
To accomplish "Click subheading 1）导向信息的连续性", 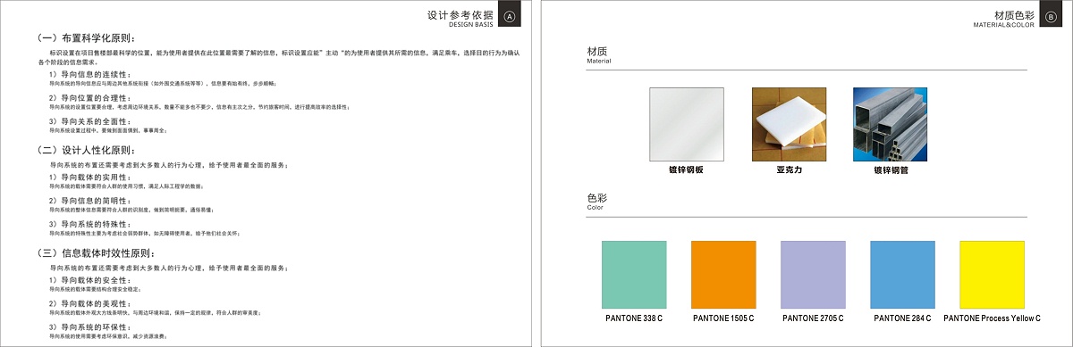I will click(x=89, y=74).
